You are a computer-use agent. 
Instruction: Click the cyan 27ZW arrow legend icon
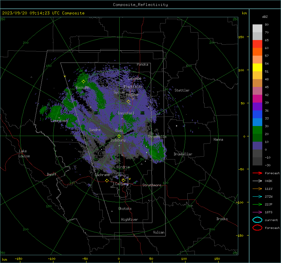257,197
